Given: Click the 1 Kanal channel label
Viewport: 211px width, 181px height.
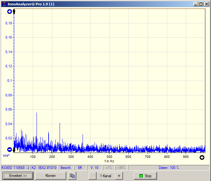Looking at the screenshot, I should pyautogui.click(x=105, y=176).
